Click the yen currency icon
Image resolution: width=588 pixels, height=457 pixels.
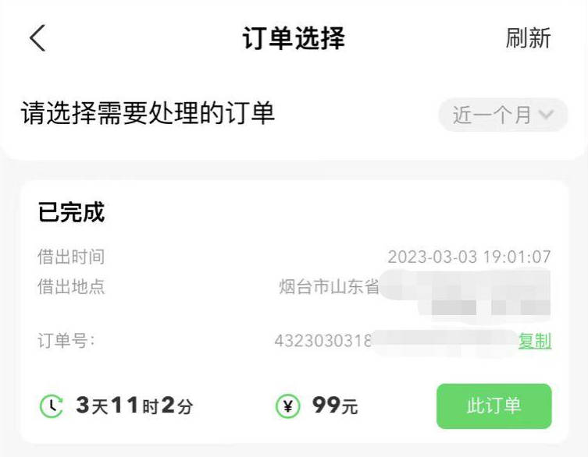click(x=287, y=406)
